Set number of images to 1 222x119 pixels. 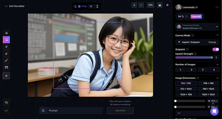pos(180,70)
